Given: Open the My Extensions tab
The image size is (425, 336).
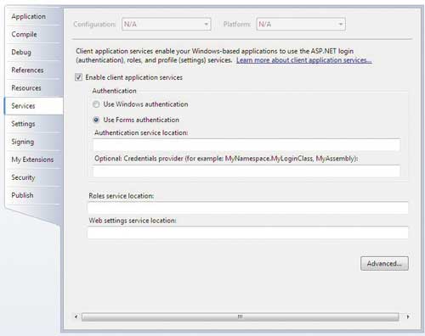Looking at the screenshot, I should pos(33,160).
